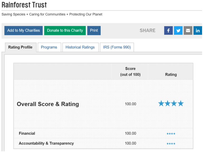Click the Saving Species tagline text

[52, 14]
